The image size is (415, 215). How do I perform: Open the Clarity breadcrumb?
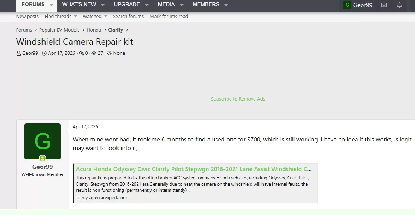[x=116, y=30]
